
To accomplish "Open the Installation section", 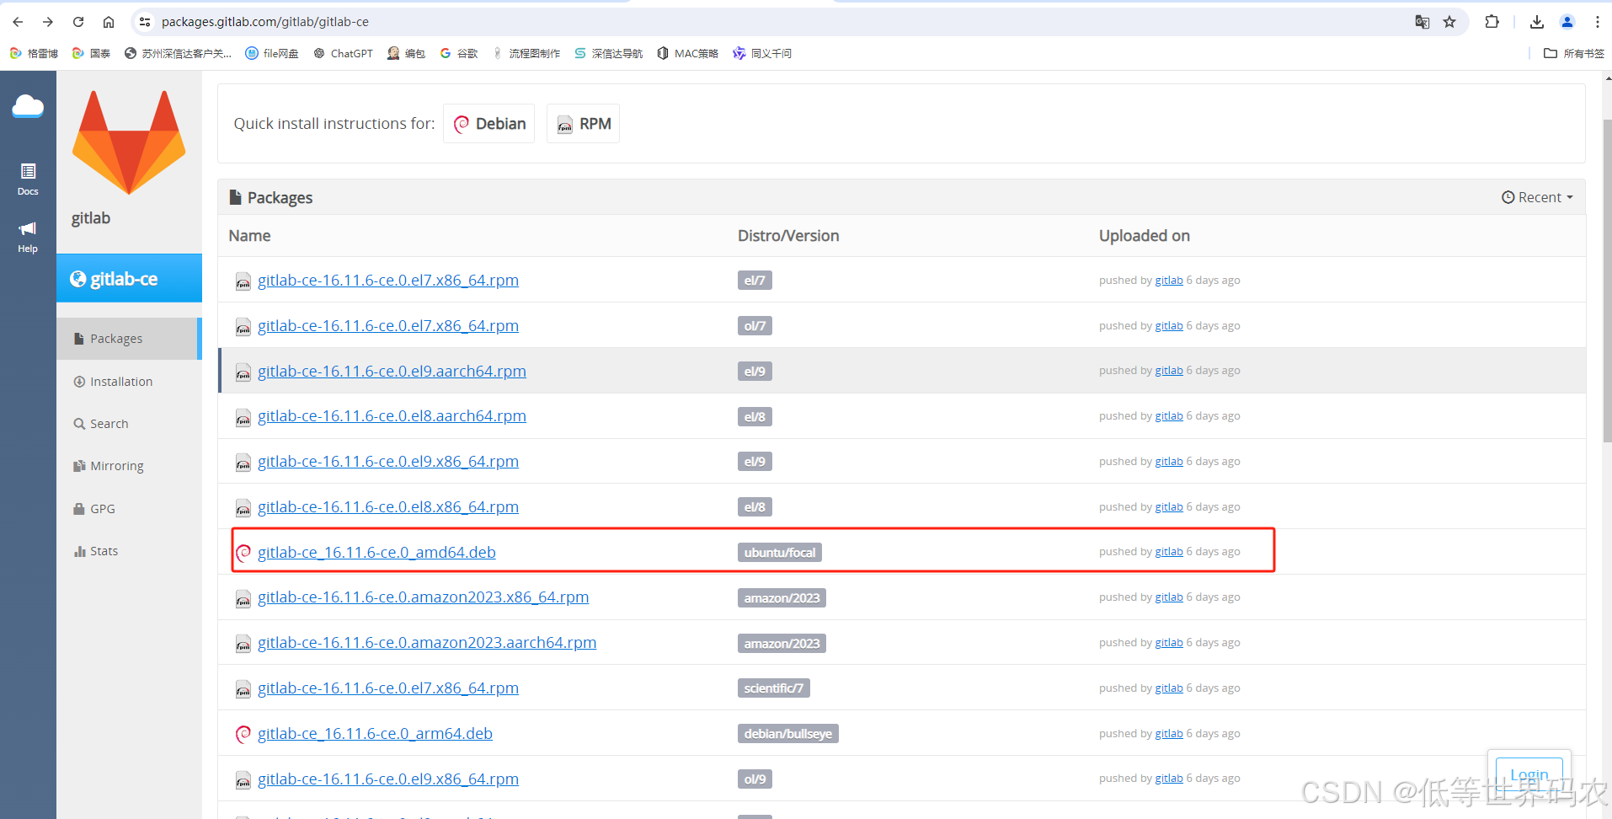I will (x=120, y=381).
